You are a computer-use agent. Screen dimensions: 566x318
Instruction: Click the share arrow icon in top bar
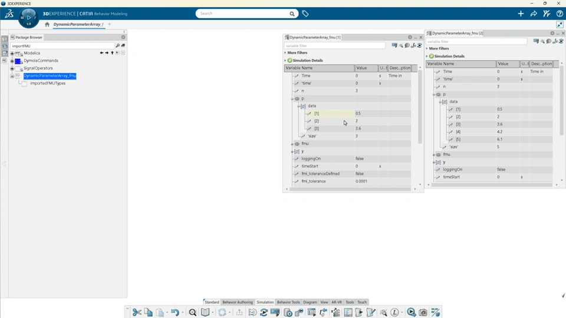click(534, 14)
